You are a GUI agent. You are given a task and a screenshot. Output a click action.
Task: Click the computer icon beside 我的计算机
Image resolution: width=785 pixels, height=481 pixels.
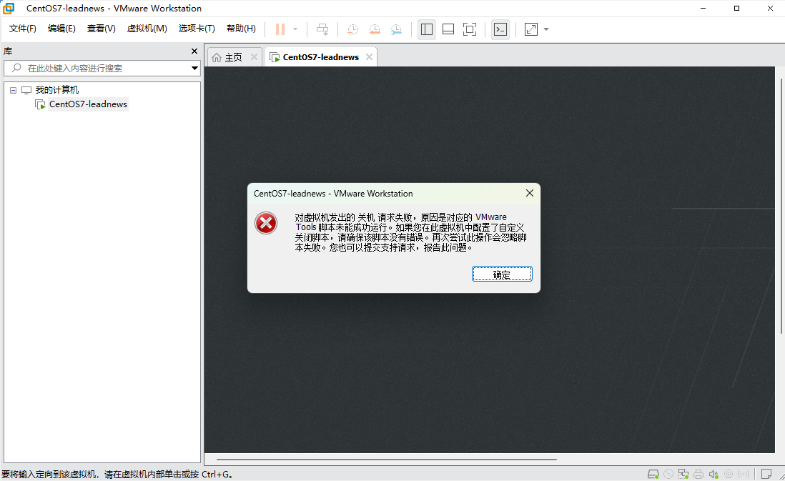click(26, 90)
